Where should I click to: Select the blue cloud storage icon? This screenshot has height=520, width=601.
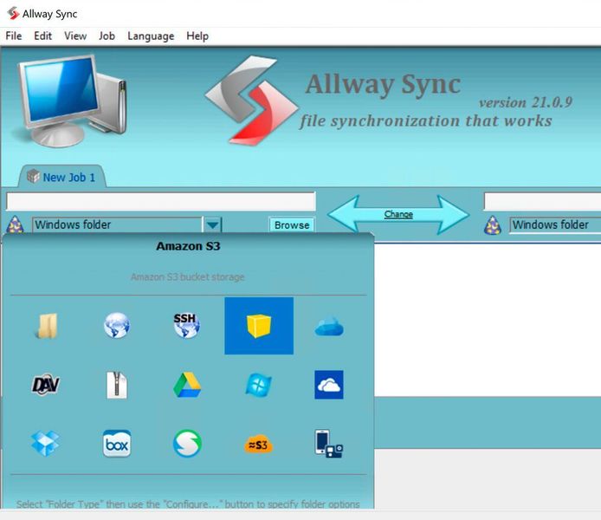[x=329, y=327]
